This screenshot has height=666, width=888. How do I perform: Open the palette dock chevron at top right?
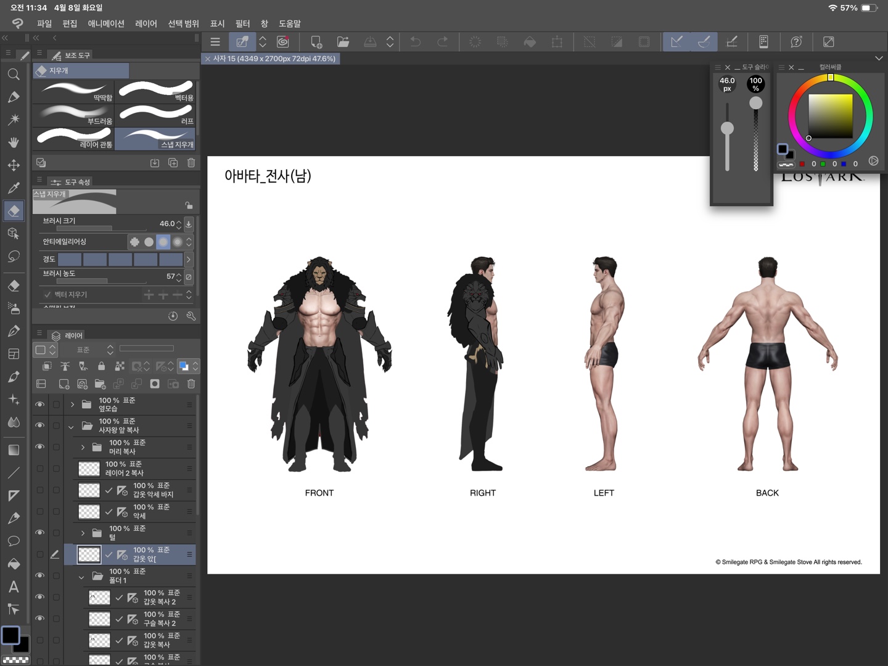tap(879, 58)
